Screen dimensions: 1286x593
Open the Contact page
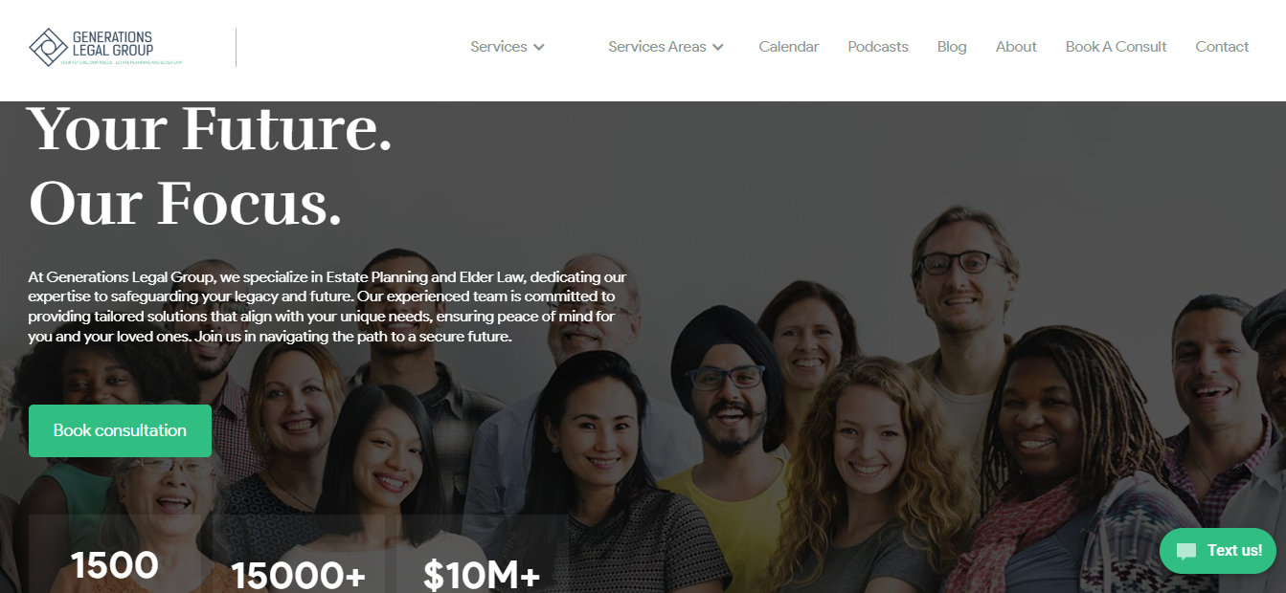[1222, 47]
